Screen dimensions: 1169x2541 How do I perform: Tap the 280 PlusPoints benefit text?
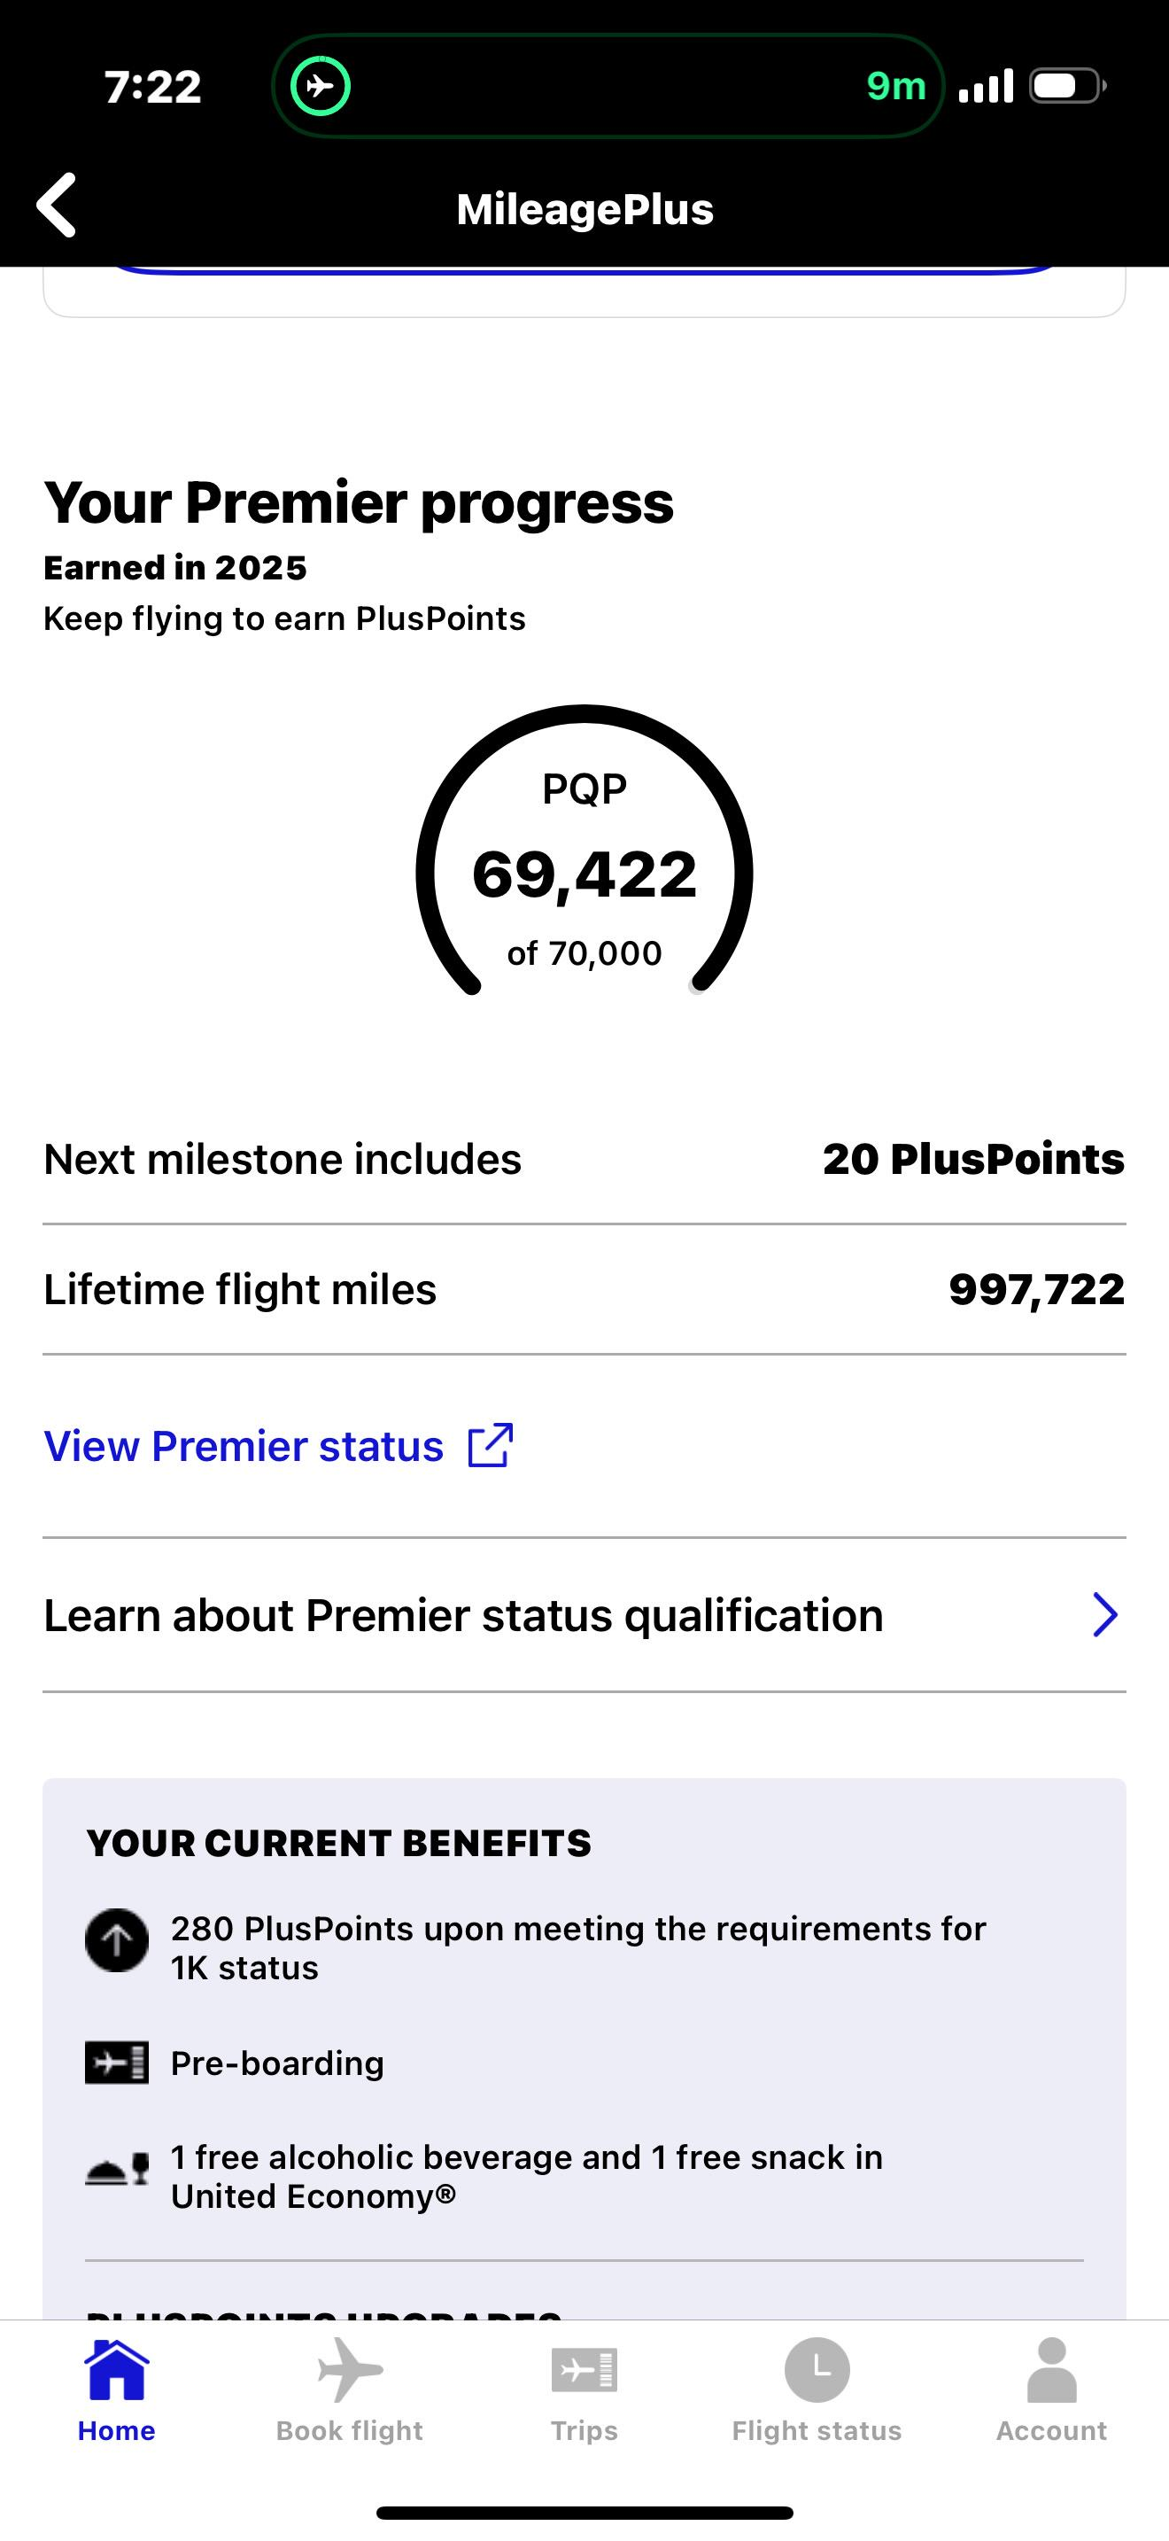(x=577, y=1947)
